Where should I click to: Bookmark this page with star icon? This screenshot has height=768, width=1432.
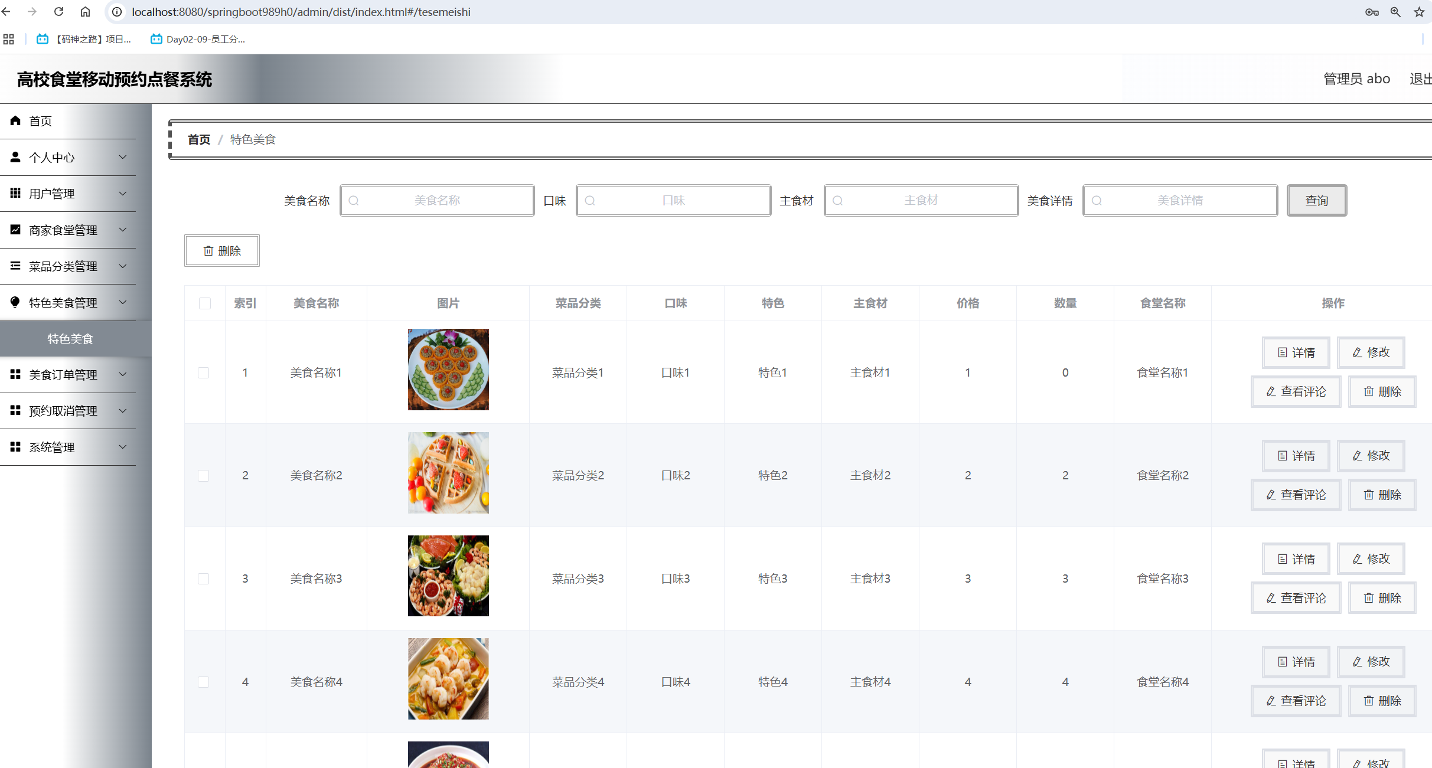tap(1419, 12)
